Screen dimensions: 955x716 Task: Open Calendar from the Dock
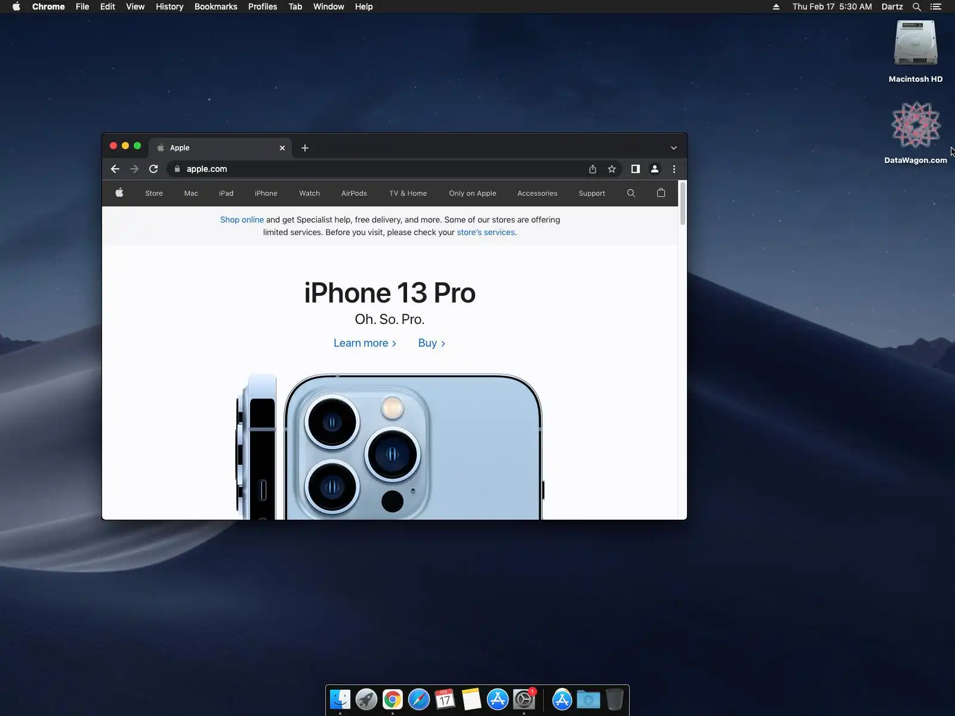tap(445, 699)
